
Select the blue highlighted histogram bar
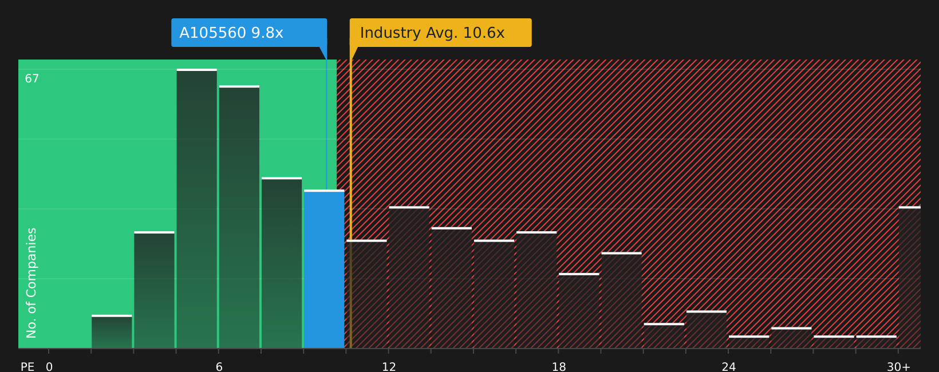coord(324,269)
